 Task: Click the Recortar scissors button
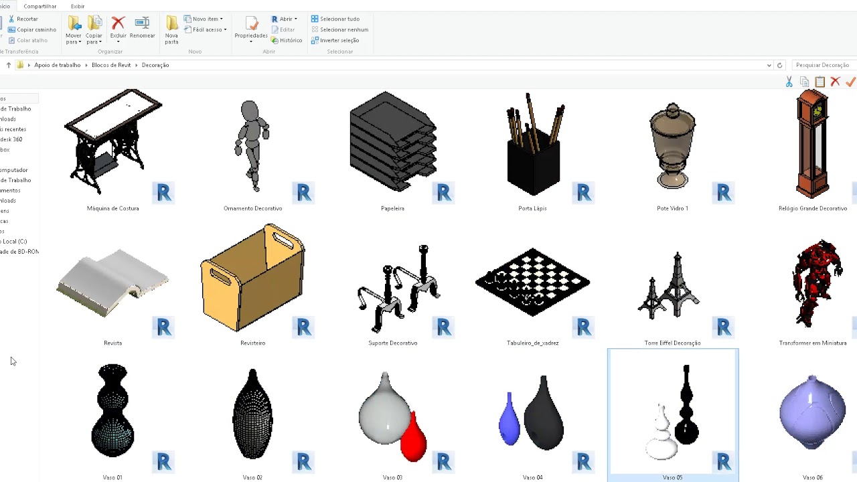[23, 19]
